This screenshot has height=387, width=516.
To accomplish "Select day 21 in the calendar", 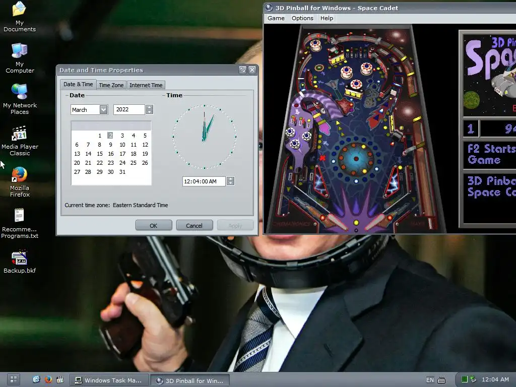I will tap(88, 163).
